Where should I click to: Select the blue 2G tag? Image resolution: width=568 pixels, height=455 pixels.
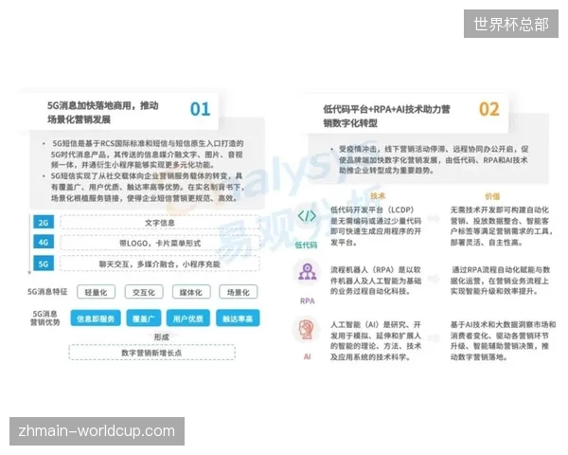tap(44, 223)
